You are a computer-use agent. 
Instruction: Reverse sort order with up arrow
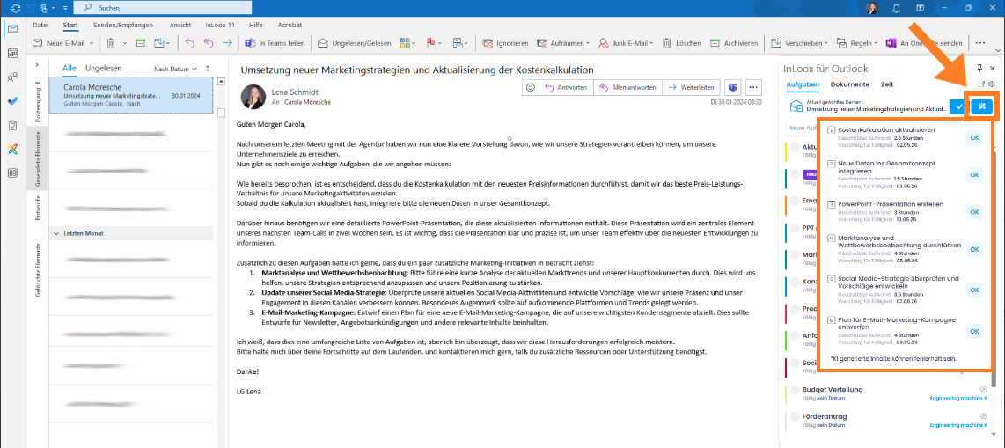pos(207,68)
